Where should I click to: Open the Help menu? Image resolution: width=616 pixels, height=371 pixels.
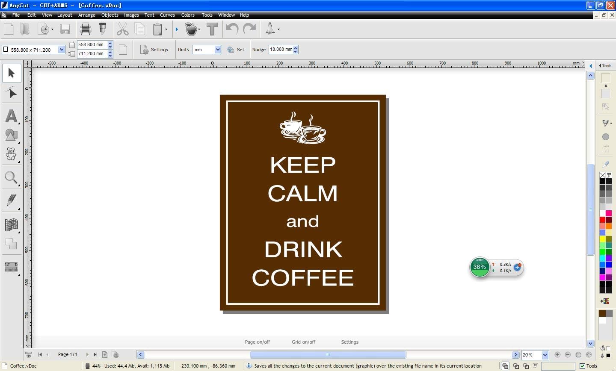(x=244, y=15)
